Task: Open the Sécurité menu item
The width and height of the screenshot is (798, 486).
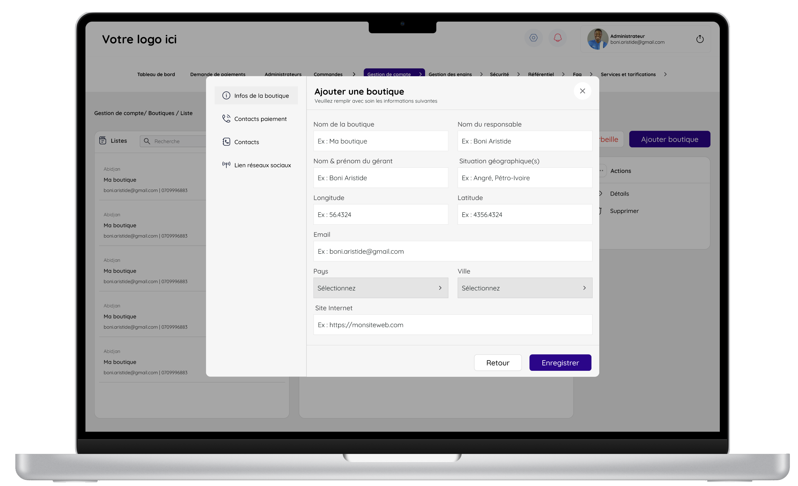Action: click(x=499, y=74)
